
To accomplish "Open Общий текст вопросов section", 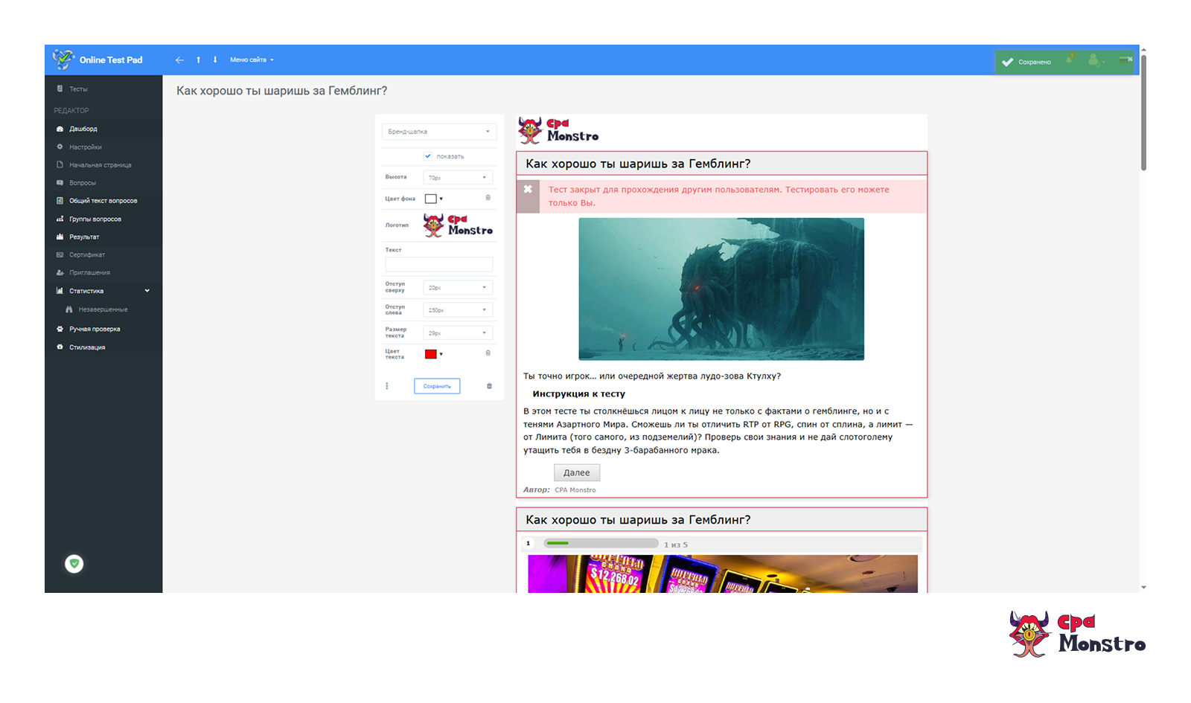I will [x=103, y=201].
